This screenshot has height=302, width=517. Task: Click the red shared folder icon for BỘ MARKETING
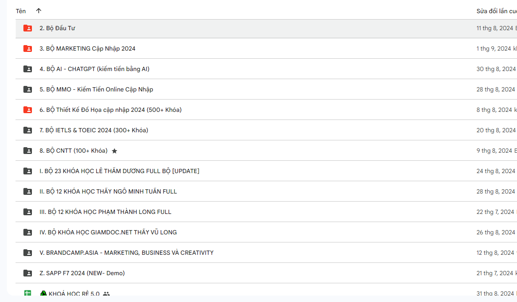coord(28,48)
